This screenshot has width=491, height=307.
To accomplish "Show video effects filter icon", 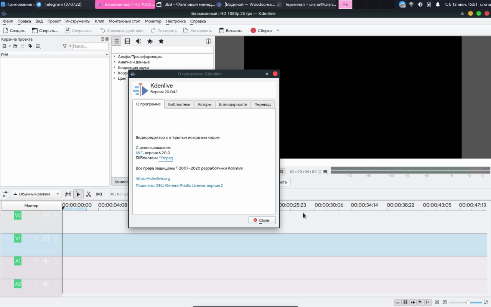I will click(127, 41).
